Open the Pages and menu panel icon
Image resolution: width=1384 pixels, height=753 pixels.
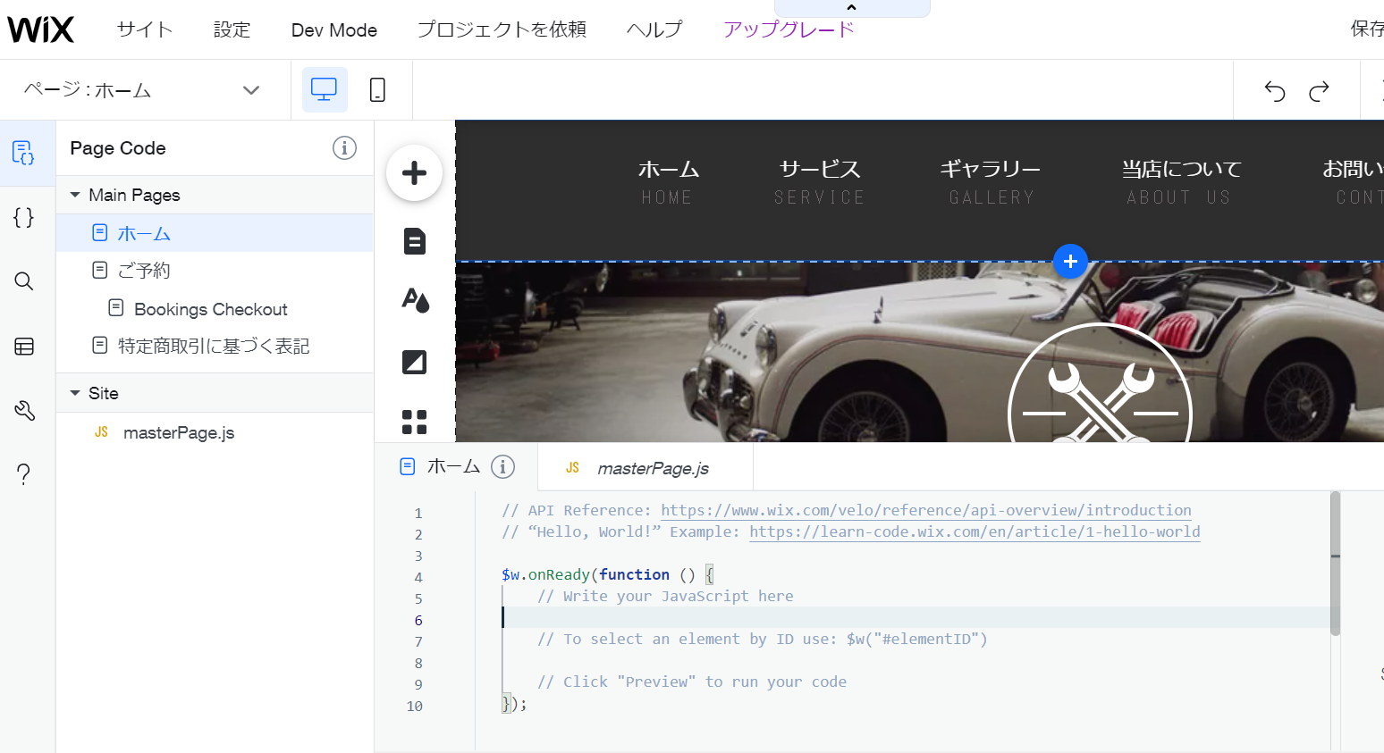tap(414, 241)
